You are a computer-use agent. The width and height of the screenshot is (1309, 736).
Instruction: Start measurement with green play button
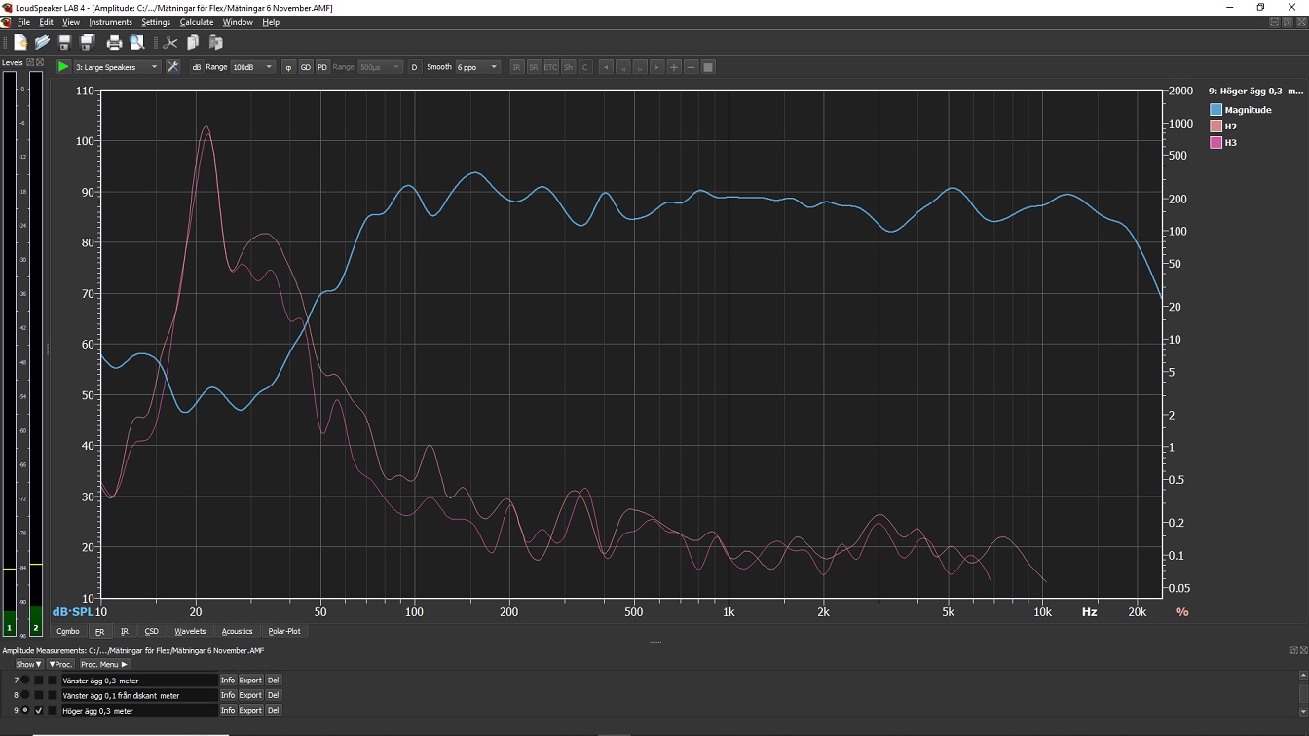(x=63, y=67)
